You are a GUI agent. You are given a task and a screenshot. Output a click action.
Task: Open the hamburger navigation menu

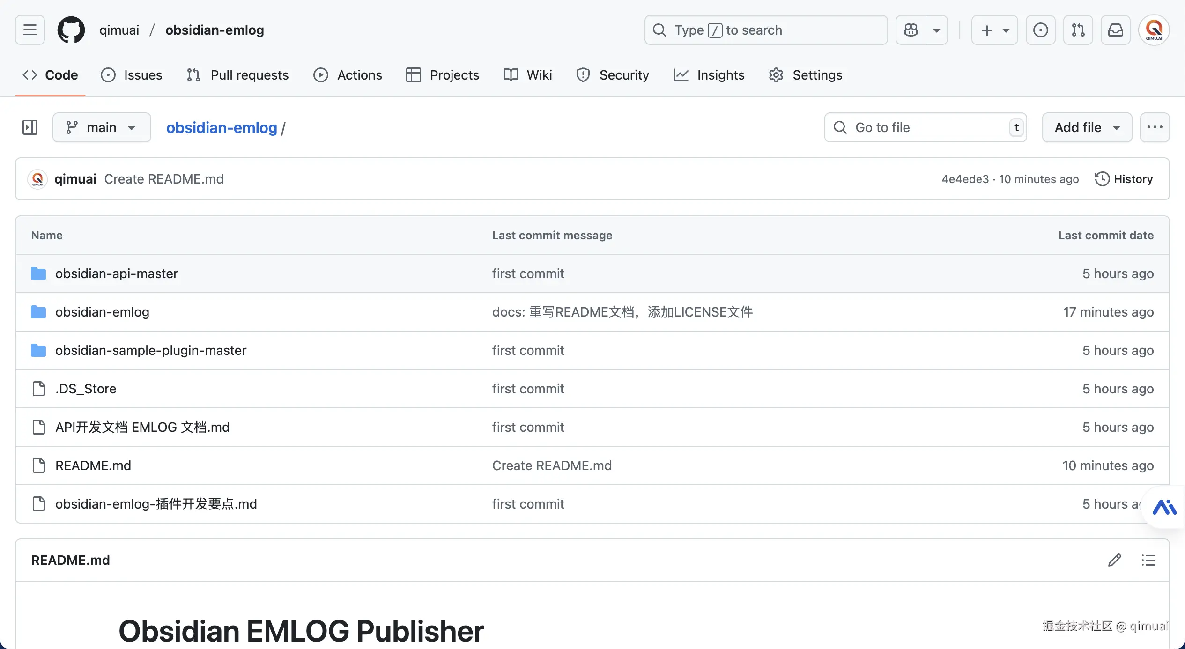(x=30, y=30)
